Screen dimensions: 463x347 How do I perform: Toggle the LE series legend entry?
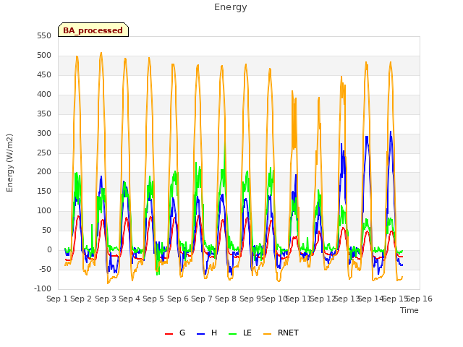[x=240, y=333]
